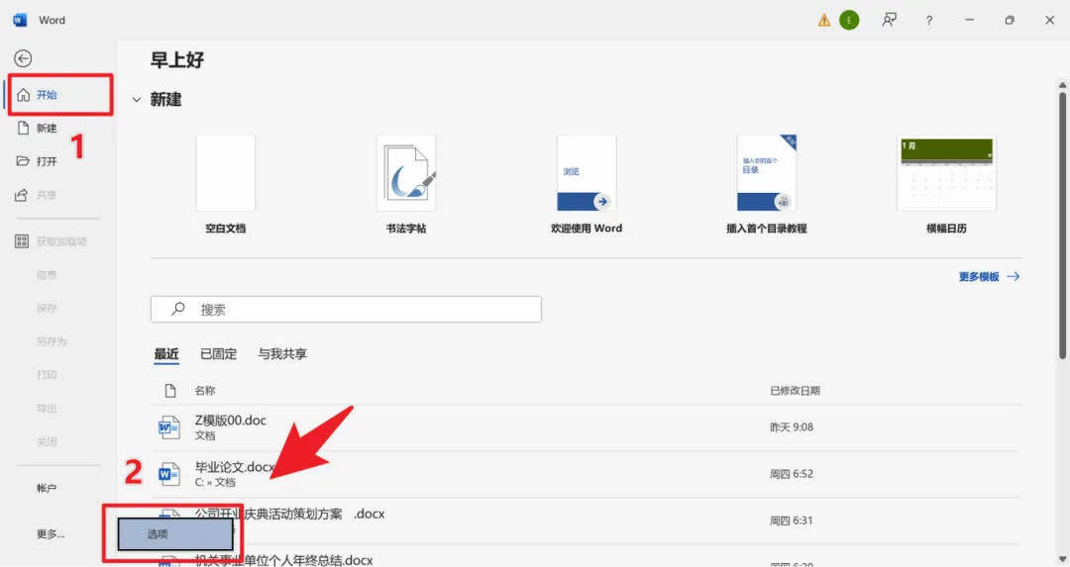Click the 周四 6:31 modified date
Screen dimensions: 1070x567
click(x=792, y=520)
